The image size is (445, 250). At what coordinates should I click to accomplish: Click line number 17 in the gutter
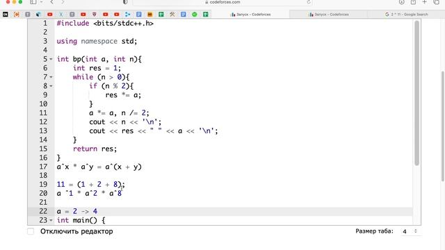43,167
